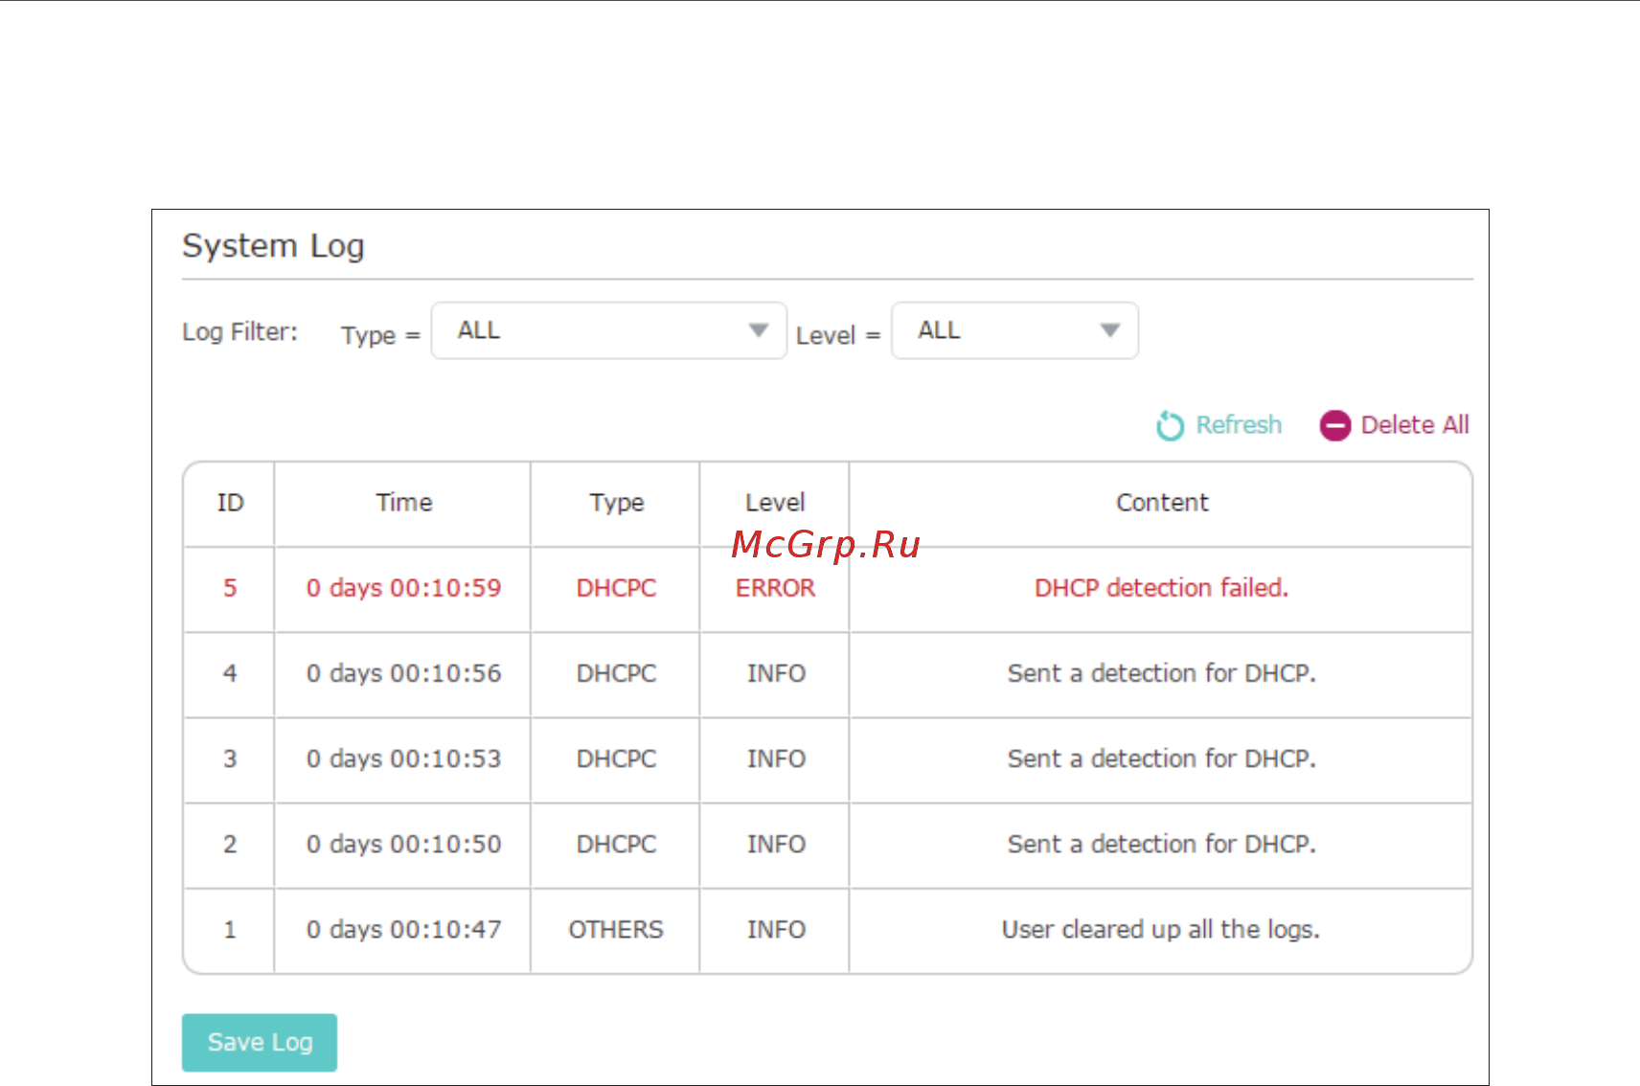Click the ERROR level cell

click(775, 588)
